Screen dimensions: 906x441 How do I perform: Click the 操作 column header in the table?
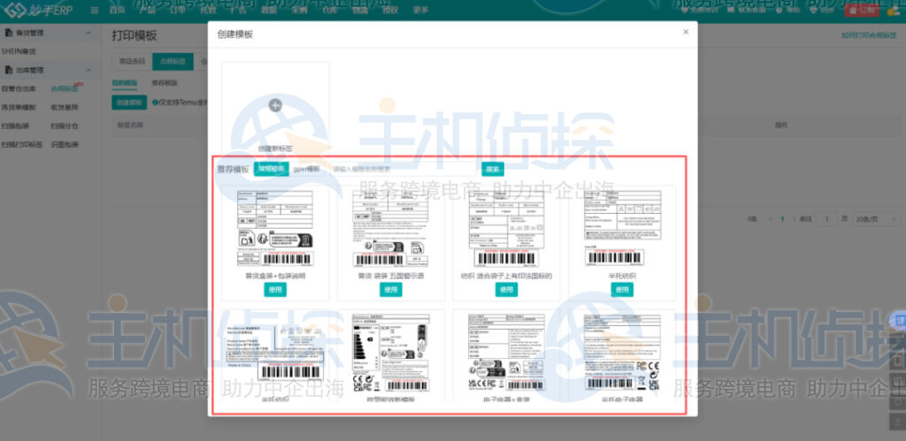(781, 125)
